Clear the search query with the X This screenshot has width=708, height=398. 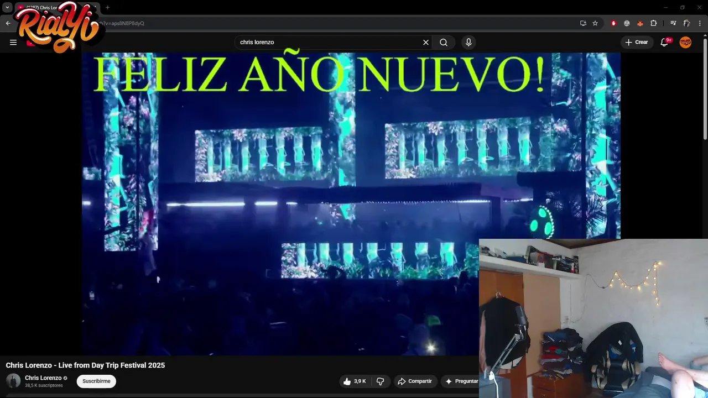pos(426,42)
